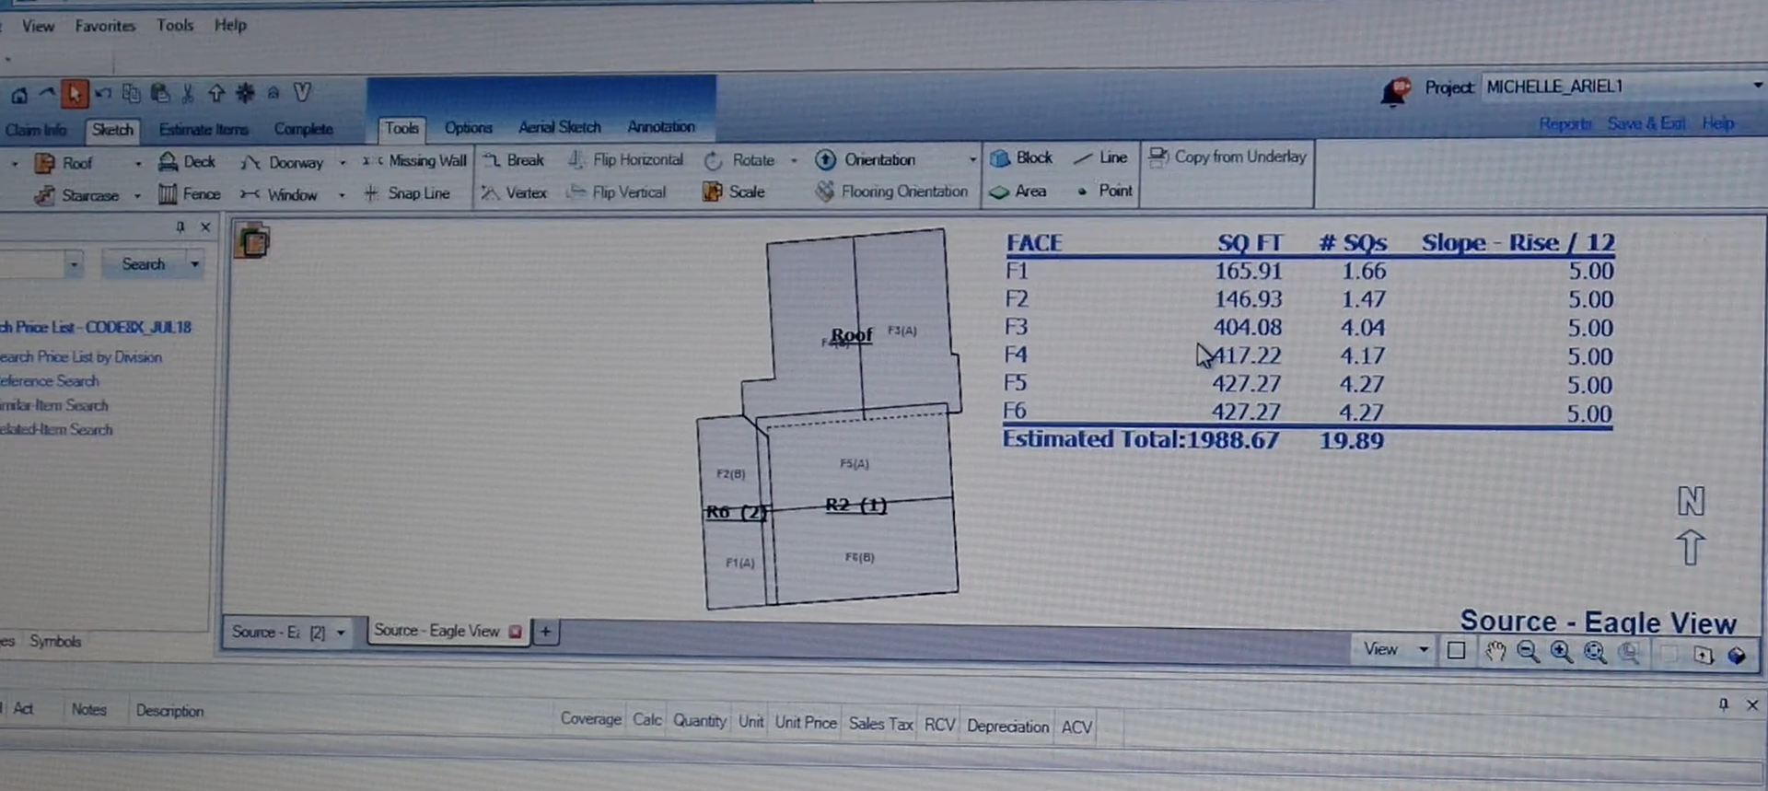Screen dimensions: 1768x791
Task: Open the Roof tool dropdown arrow
Action: 138,164
